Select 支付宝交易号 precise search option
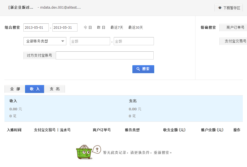This screenshot has height=167, width=247. click(233, 41)
